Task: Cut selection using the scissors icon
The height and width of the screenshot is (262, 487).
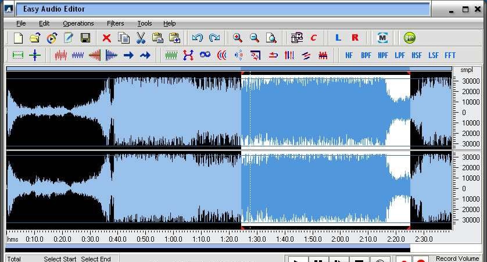Action: (140, 38)
